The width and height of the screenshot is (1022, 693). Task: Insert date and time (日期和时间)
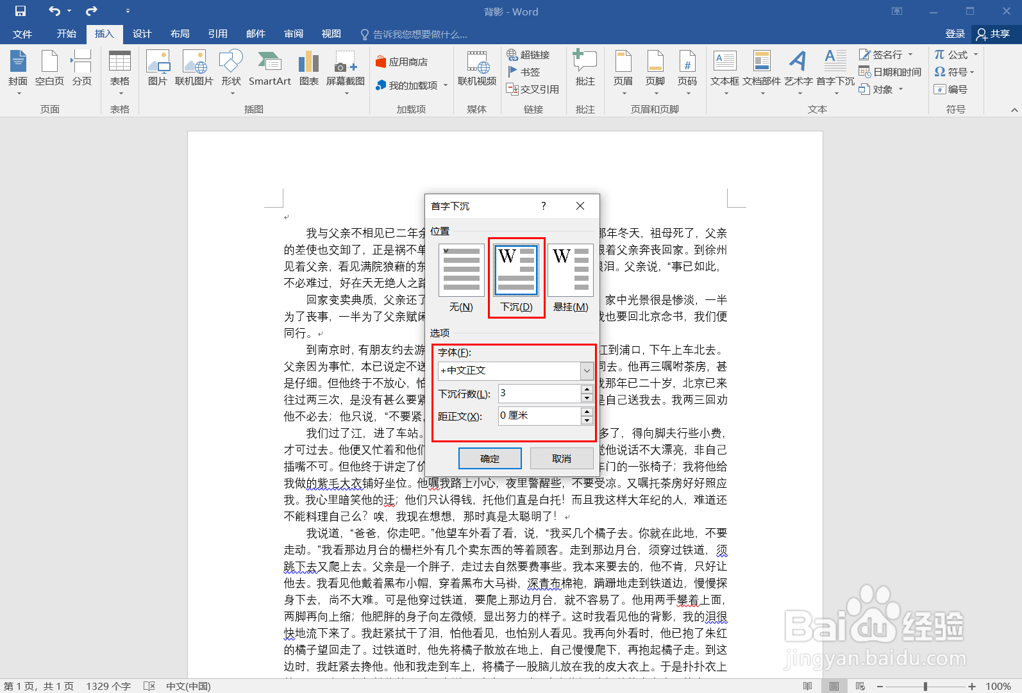(890, 72)
